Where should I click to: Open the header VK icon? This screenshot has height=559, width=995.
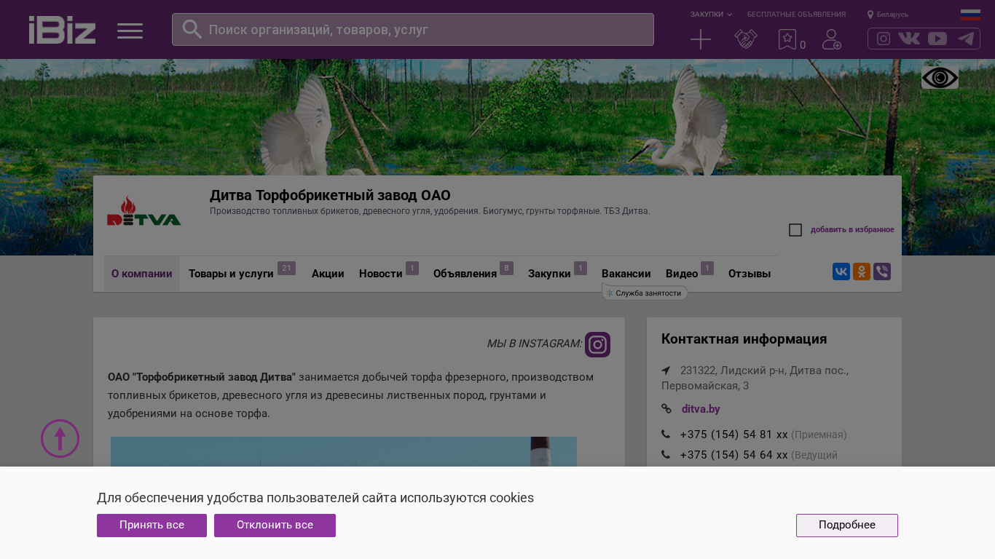909,39
